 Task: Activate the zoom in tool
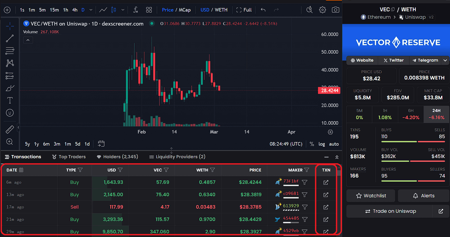(x=10, y=142)
